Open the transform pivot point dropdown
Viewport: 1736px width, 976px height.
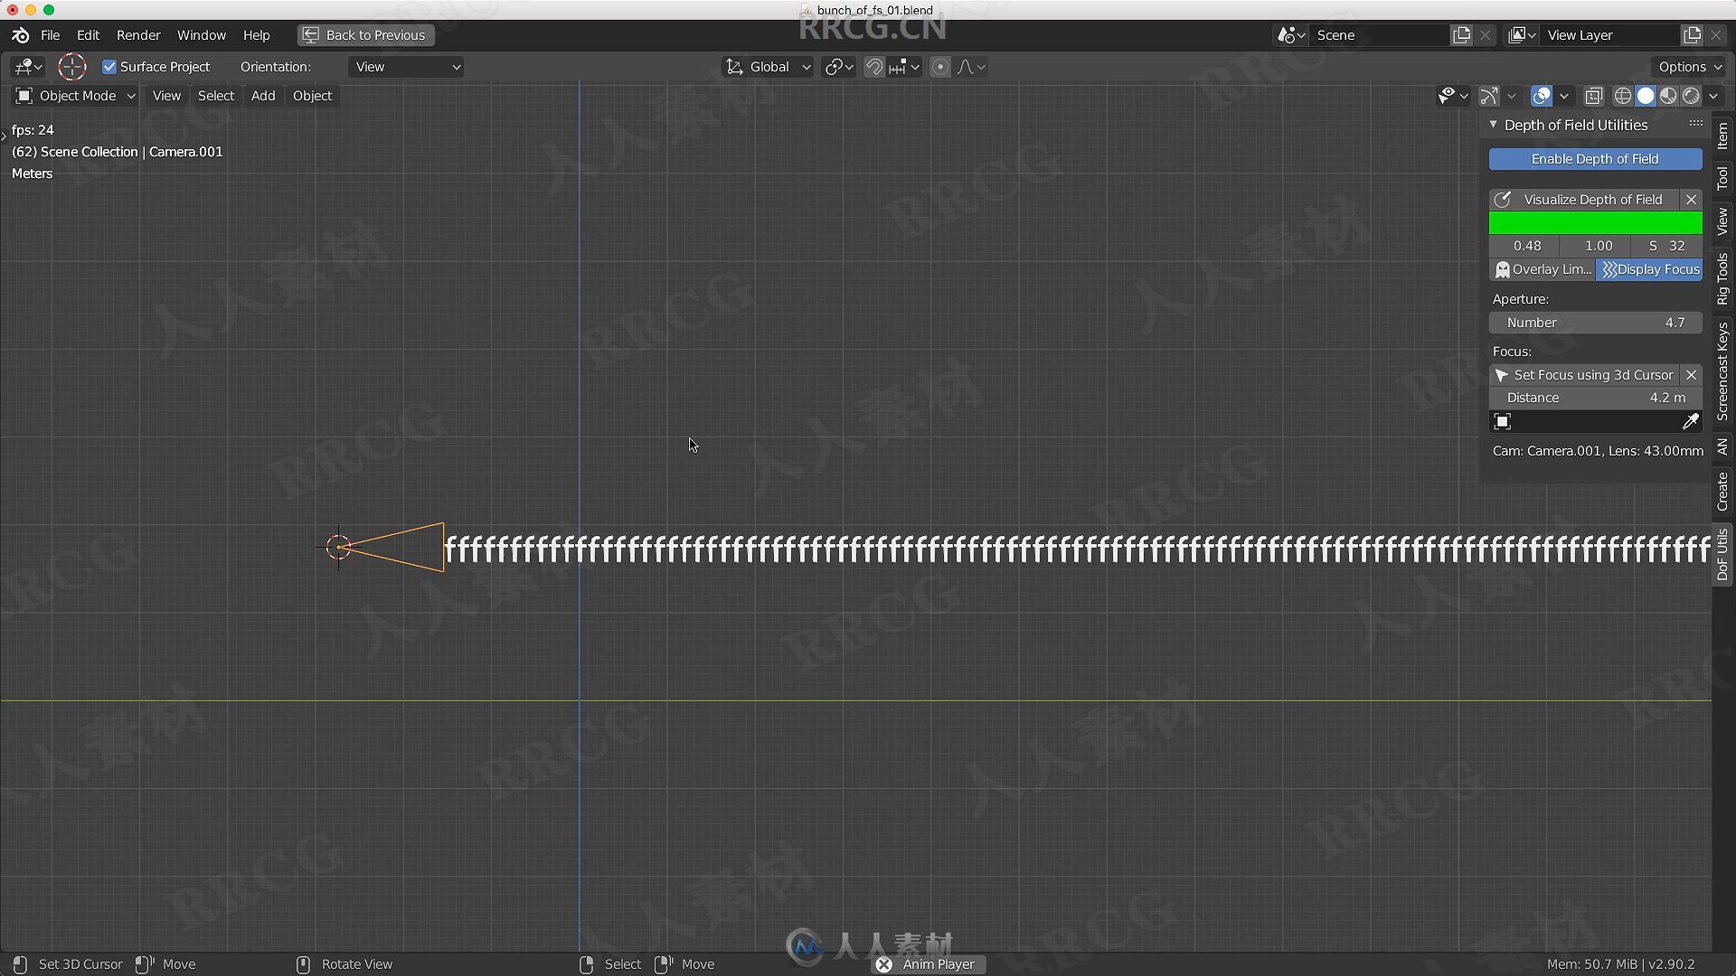tap(839, 67)
